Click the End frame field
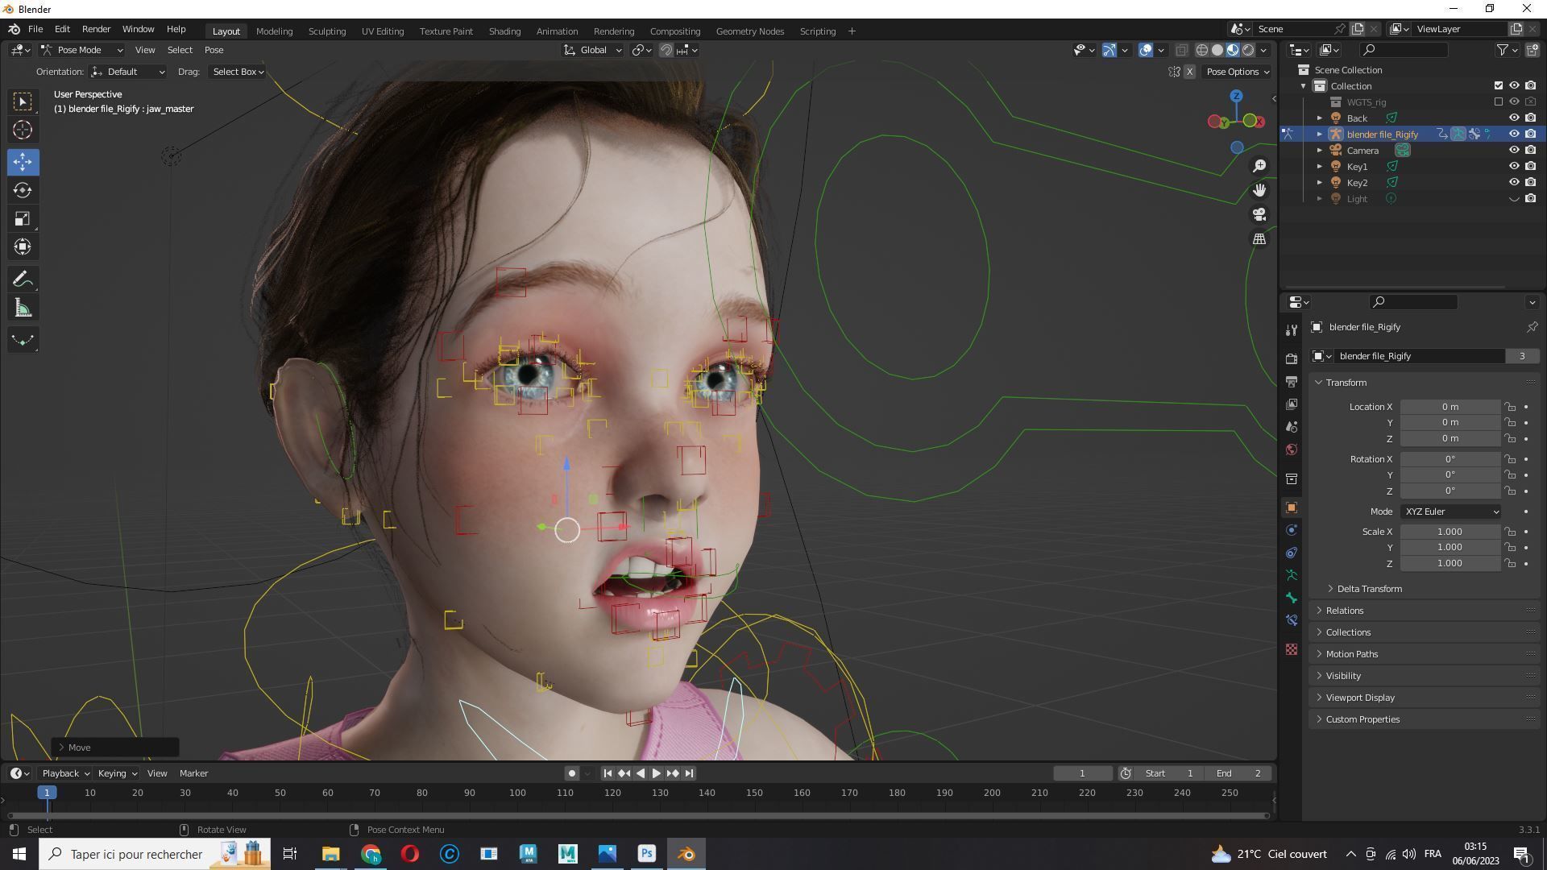This screenshot has height=870, width=1547. [1238, 773]
